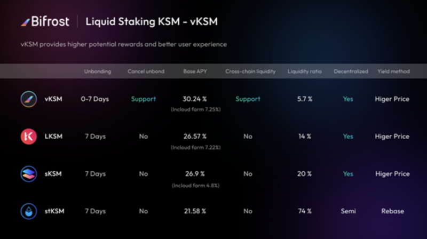Click the stKSM Rebase yield method

392,211
